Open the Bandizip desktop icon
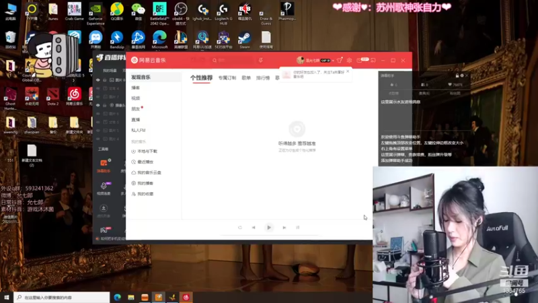Viewport: 538px width, 303px height. tap(116, 40)
